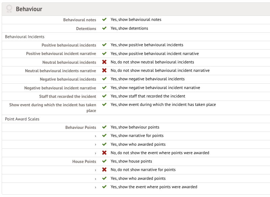Toggle House Points check mark

click(104, 161)
